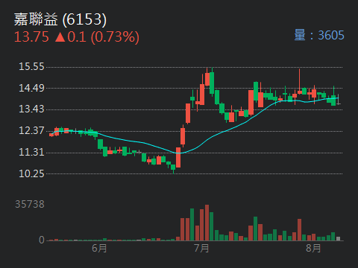Click the 10.25 price axis label
Viewport: 358px width, 268px height.
[x=31, y=173]
